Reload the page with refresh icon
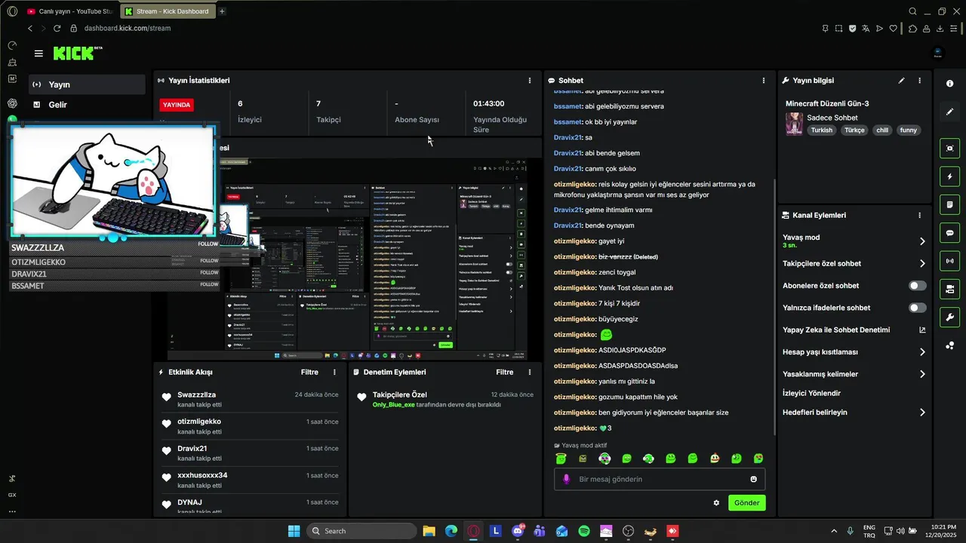Image resolution: width=966 pixels, height=543 pixels. coord(57,28)
